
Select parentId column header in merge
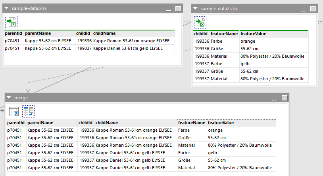[x=16, y=123]
